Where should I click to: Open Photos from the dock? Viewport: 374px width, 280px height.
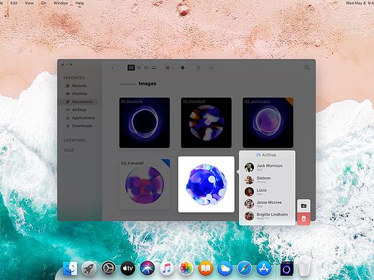click(186, 269)
